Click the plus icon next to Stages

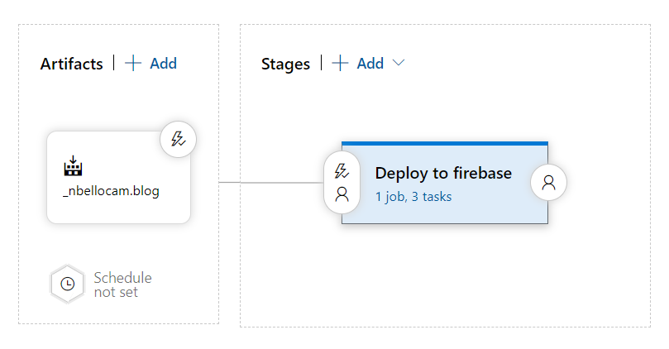pos(340,63)
